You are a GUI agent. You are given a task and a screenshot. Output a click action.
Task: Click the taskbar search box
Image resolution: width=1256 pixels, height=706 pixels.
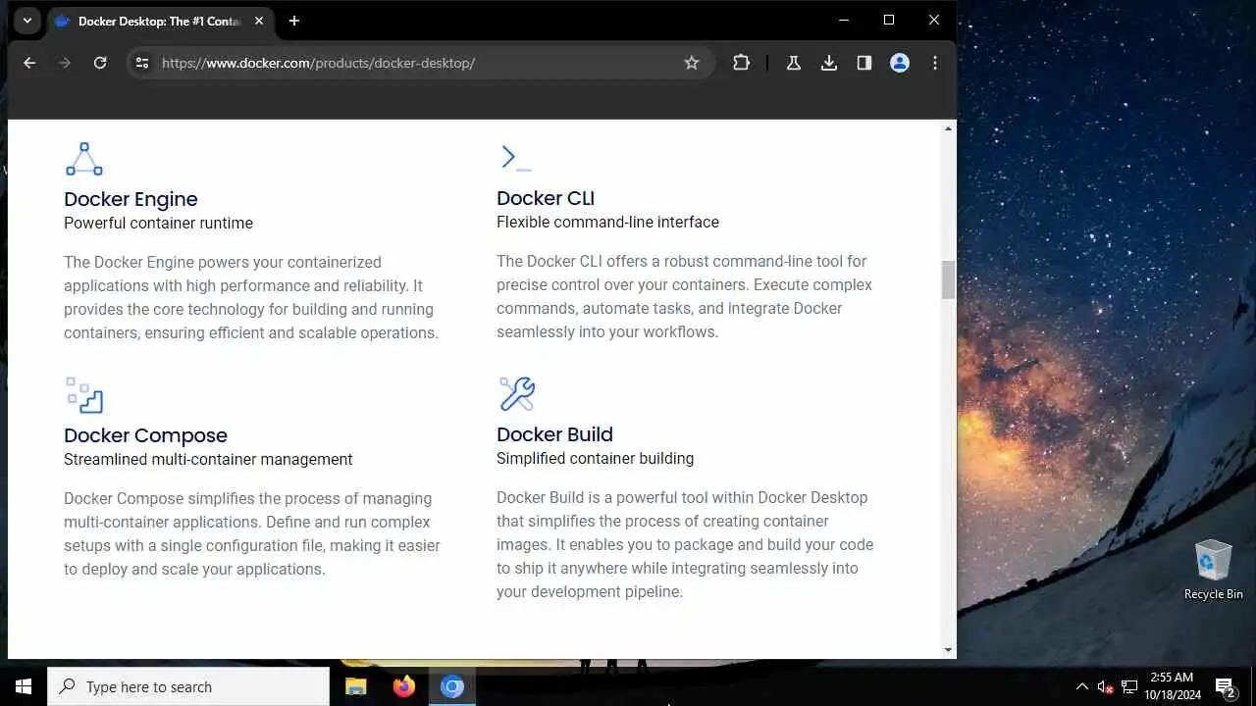point(188,686)
